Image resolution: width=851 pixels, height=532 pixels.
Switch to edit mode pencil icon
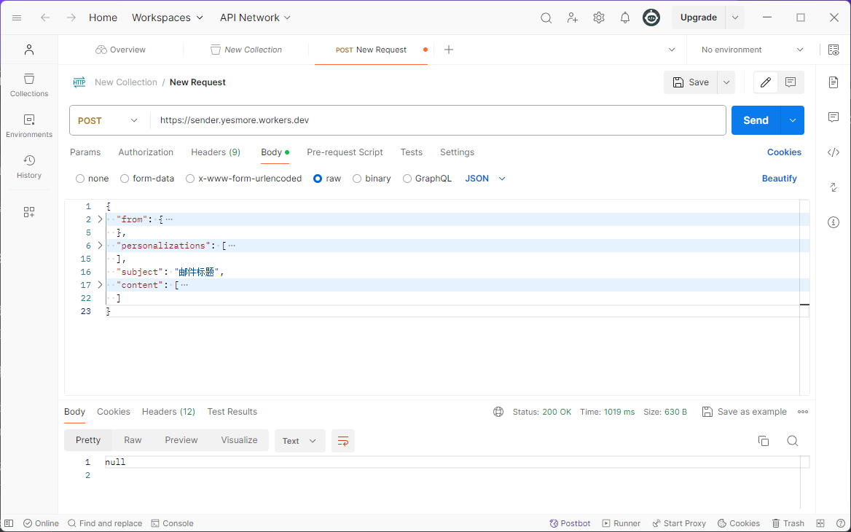pos(766,82)
